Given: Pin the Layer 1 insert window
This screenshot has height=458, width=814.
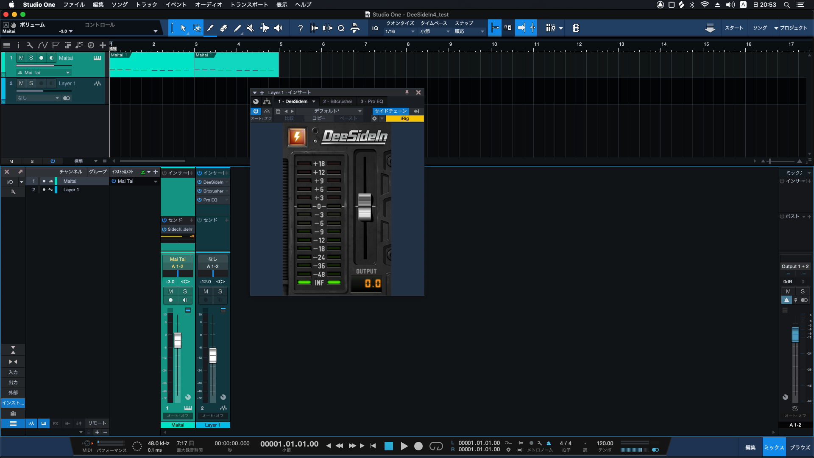Looking at the screenshot, I should coord(407,92).
